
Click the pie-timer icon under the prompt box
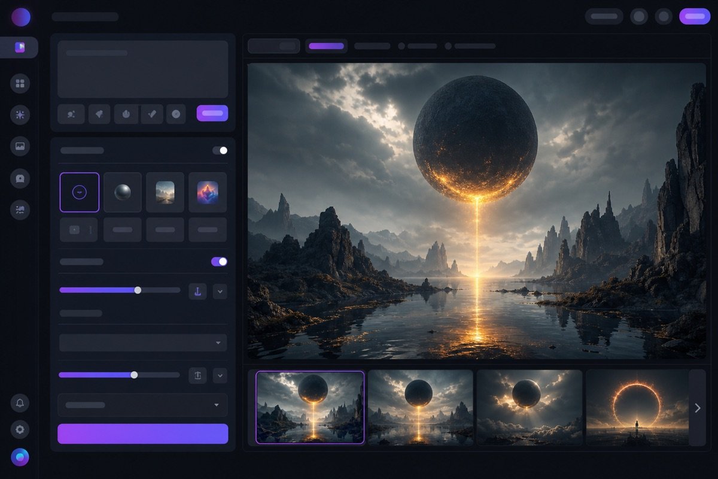click(x=126, y=114)
